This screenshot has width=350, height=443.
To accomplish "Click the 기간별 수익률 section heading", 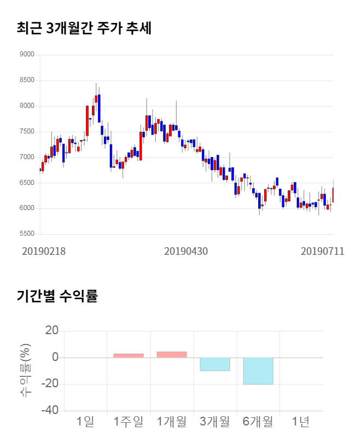I will pos(57,296).
